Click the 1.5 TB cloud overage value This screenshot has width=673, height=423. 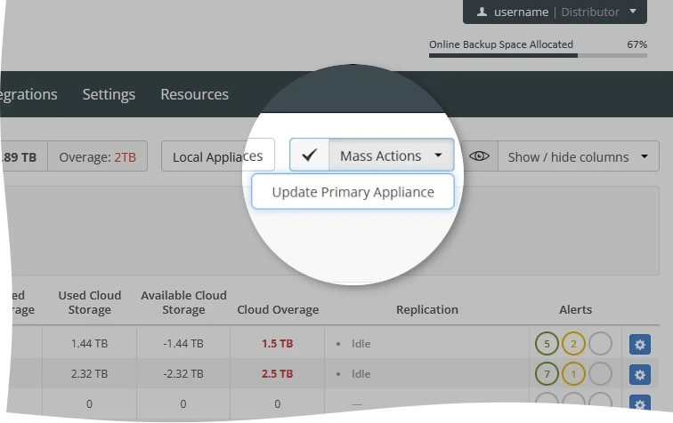277,343
